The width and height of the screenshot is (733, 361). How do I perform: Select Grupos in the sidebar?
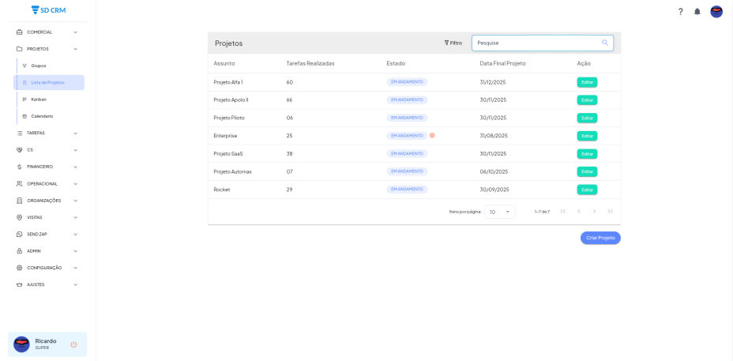tap(39, 66)
